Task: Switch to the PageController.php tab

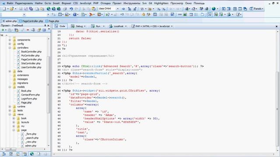Action: coord(31,21)
